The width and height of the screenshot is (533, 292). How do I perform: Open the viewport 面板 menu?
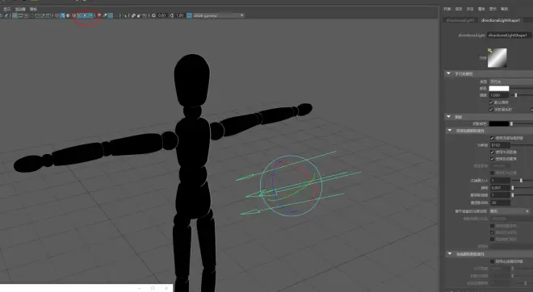[x=33, y=9]
